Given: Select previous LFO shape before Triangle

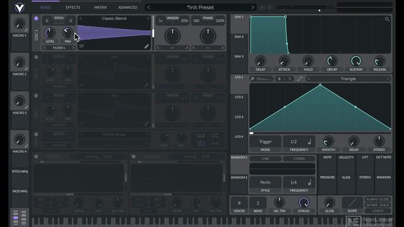Looking at the screenshot, I should [x=309, y=79].
